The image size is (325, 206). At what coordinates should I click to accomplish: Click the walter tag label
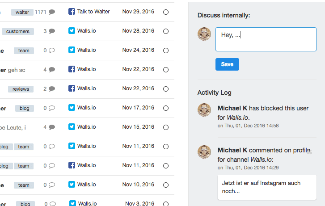[x=22, y=12]
